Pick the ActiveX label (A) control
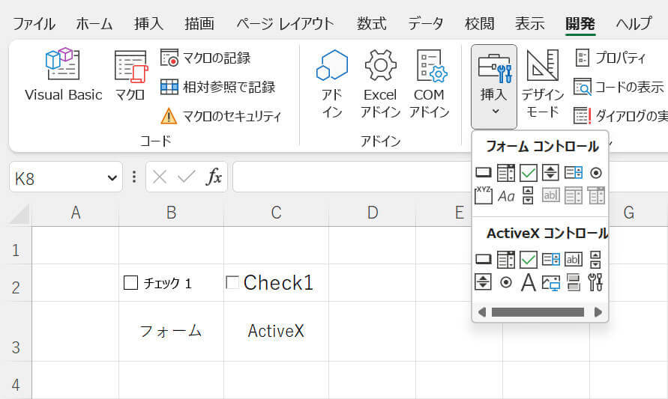This screenshot has height=399, width=668. tap(529, 282)
